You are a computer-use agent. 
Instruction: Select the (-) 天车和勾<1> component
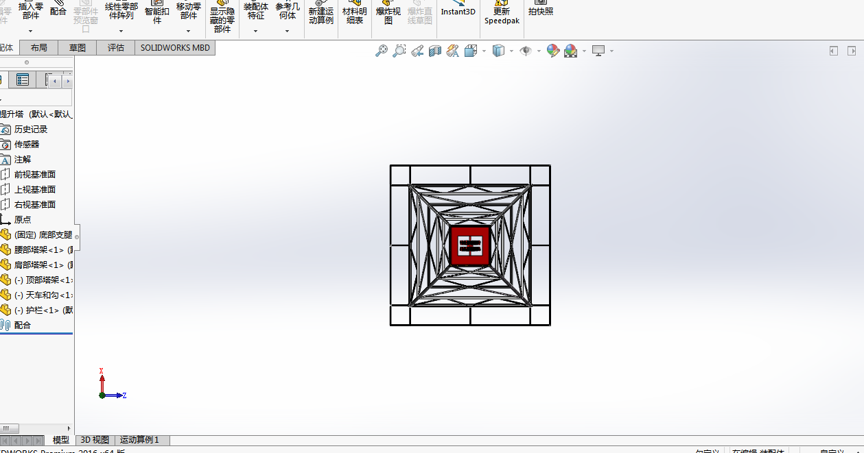click(x=36, y=295)
